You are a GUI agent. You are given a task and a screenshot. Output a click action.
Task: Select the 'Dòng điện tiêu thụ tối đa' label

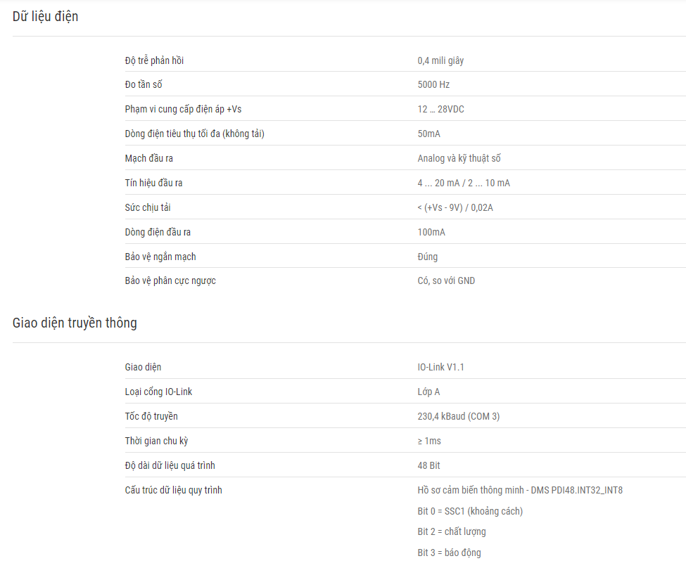(194, 134)
